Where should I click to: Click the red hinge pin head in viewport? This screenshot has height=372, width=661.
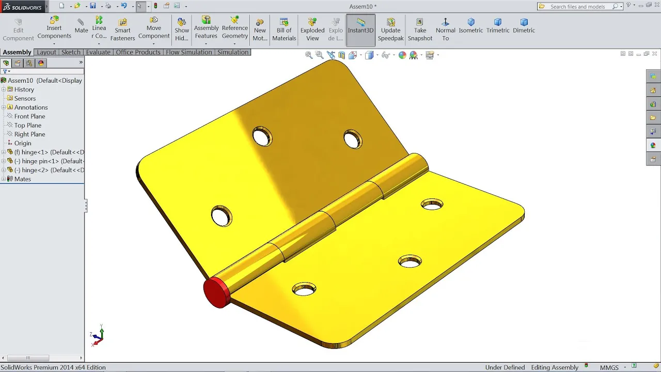[216, 292]
